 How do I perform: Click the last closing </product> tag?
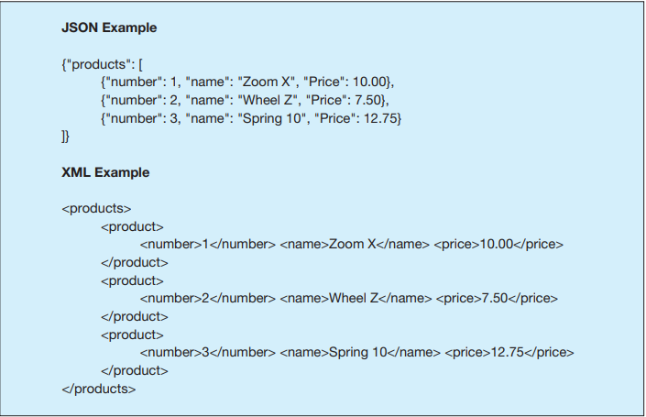(135, 370)
